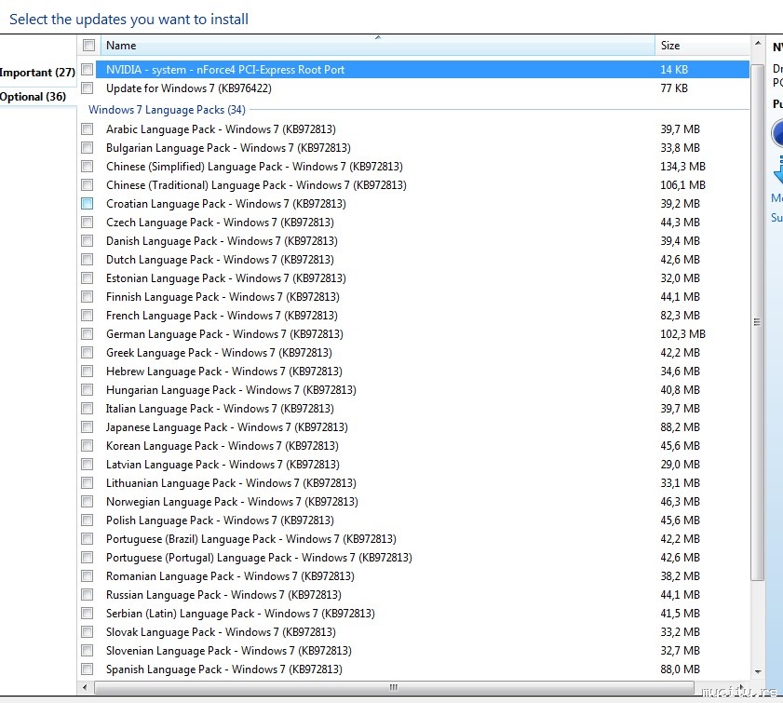783x703 pixels.
Task: Tick Slovak Language Pack checkbox
Action: point(88,632)
